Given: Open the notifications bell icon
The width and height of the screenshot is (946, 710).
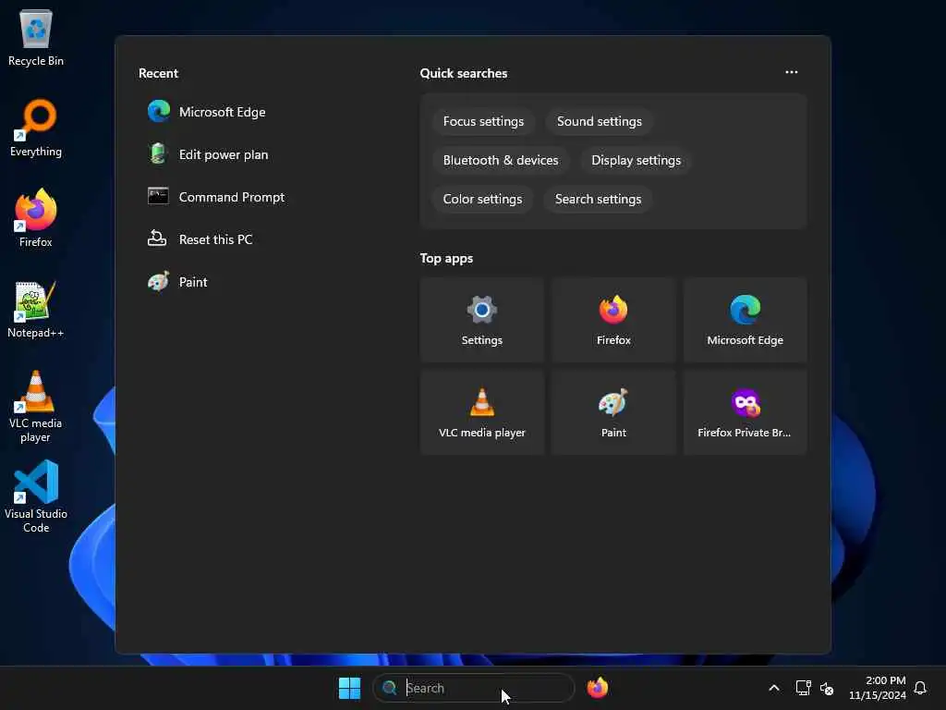Looking at the screenshot, I should click(x=920, y=688).
